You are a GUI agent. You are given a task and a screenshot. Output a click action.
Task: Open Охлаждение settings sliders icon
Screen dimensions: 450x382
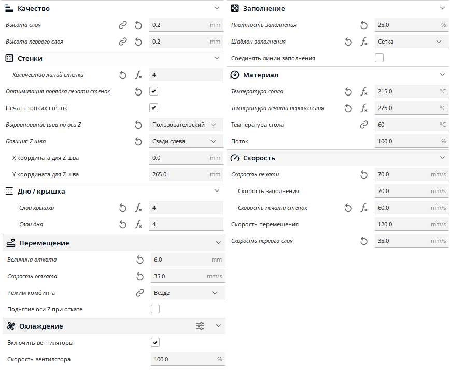tap(200, 326)
